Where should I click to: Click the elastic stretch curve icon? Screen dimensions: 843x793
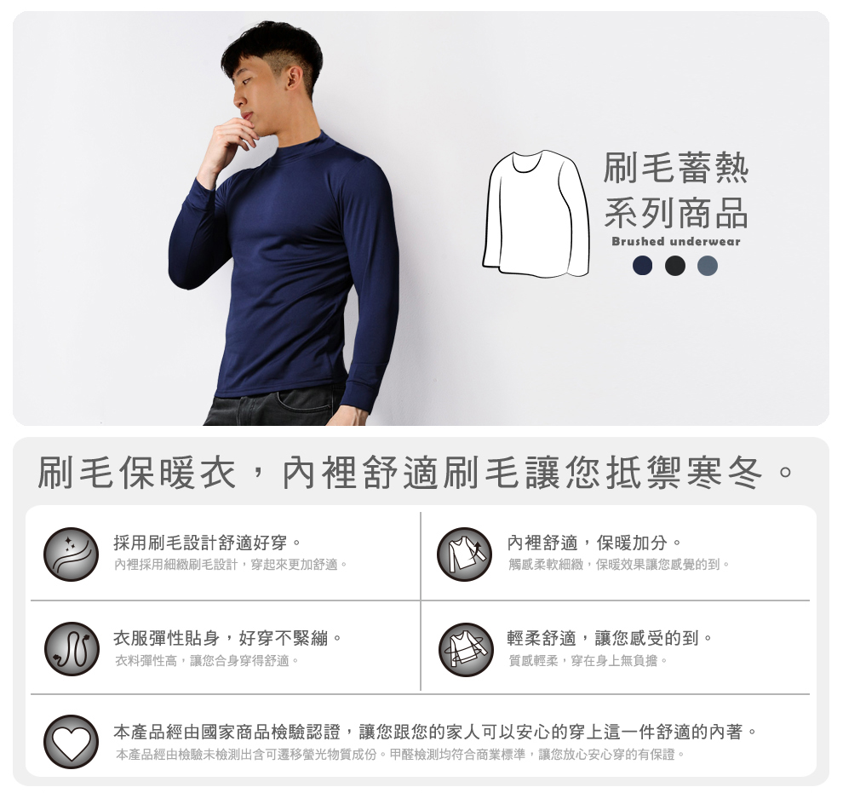71,649
